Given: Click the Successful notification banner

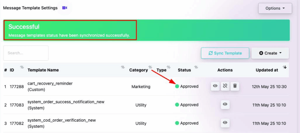Looking at the screenshot, I should click(x=146, y=30).
